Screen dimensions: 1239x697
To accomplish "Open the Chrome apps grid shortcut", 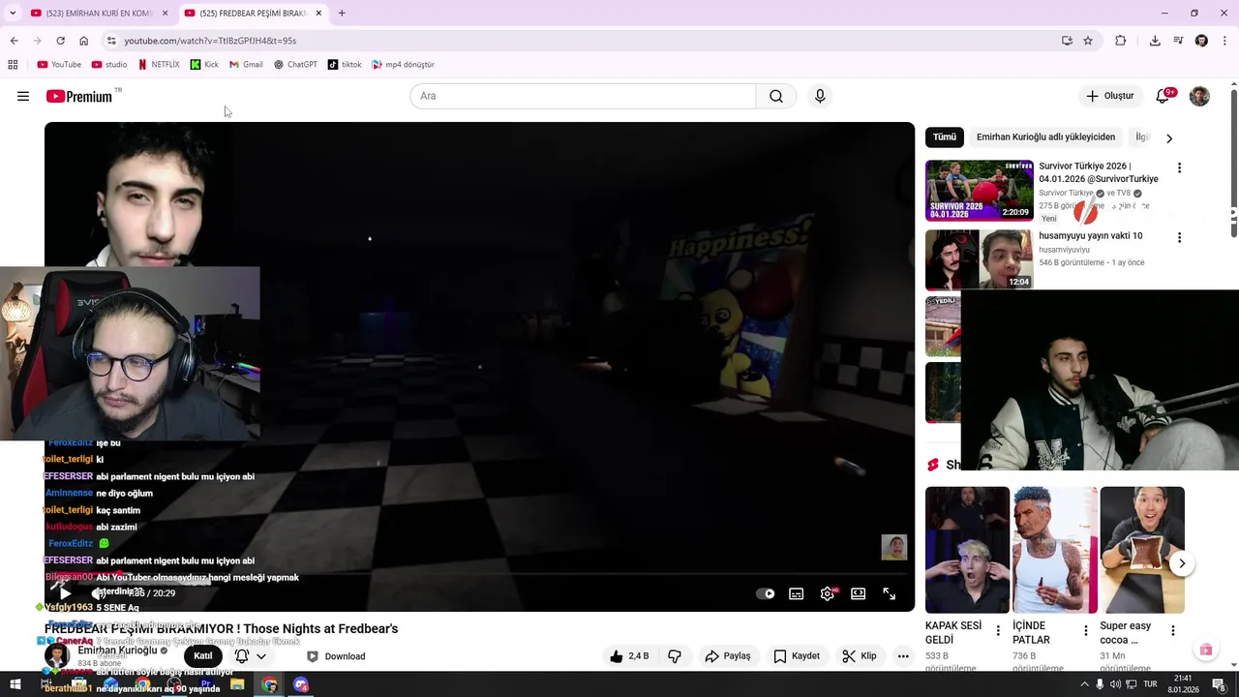I will click(x=13, y=65).
